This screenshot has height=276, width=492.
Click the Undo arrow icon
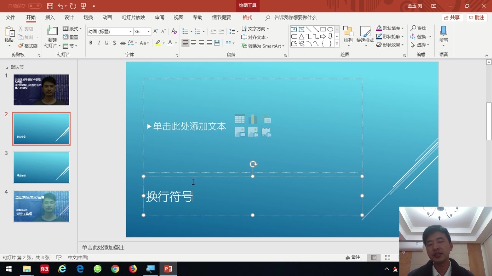(x=60, y=6)
